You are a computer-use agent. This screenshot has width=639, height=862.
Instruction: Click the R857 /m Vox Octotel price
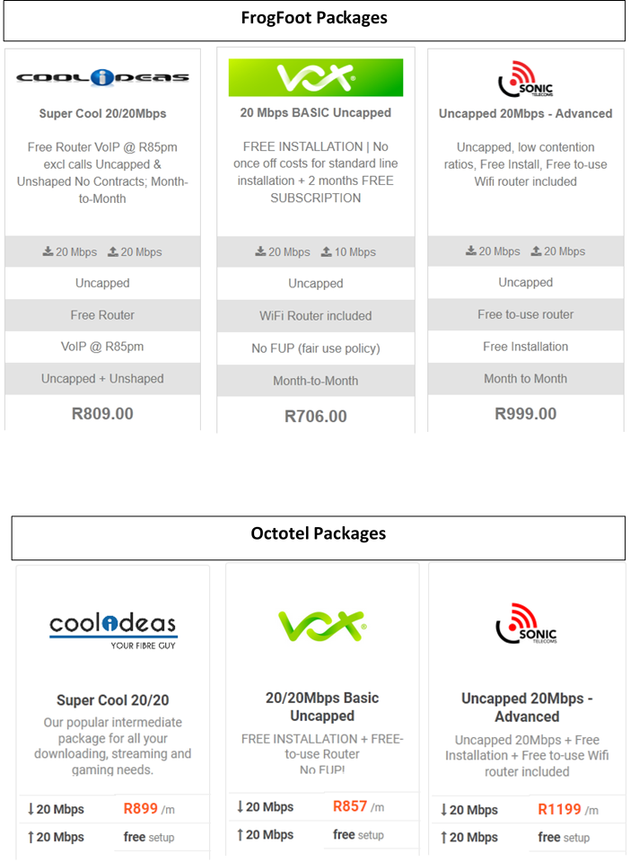358,807
